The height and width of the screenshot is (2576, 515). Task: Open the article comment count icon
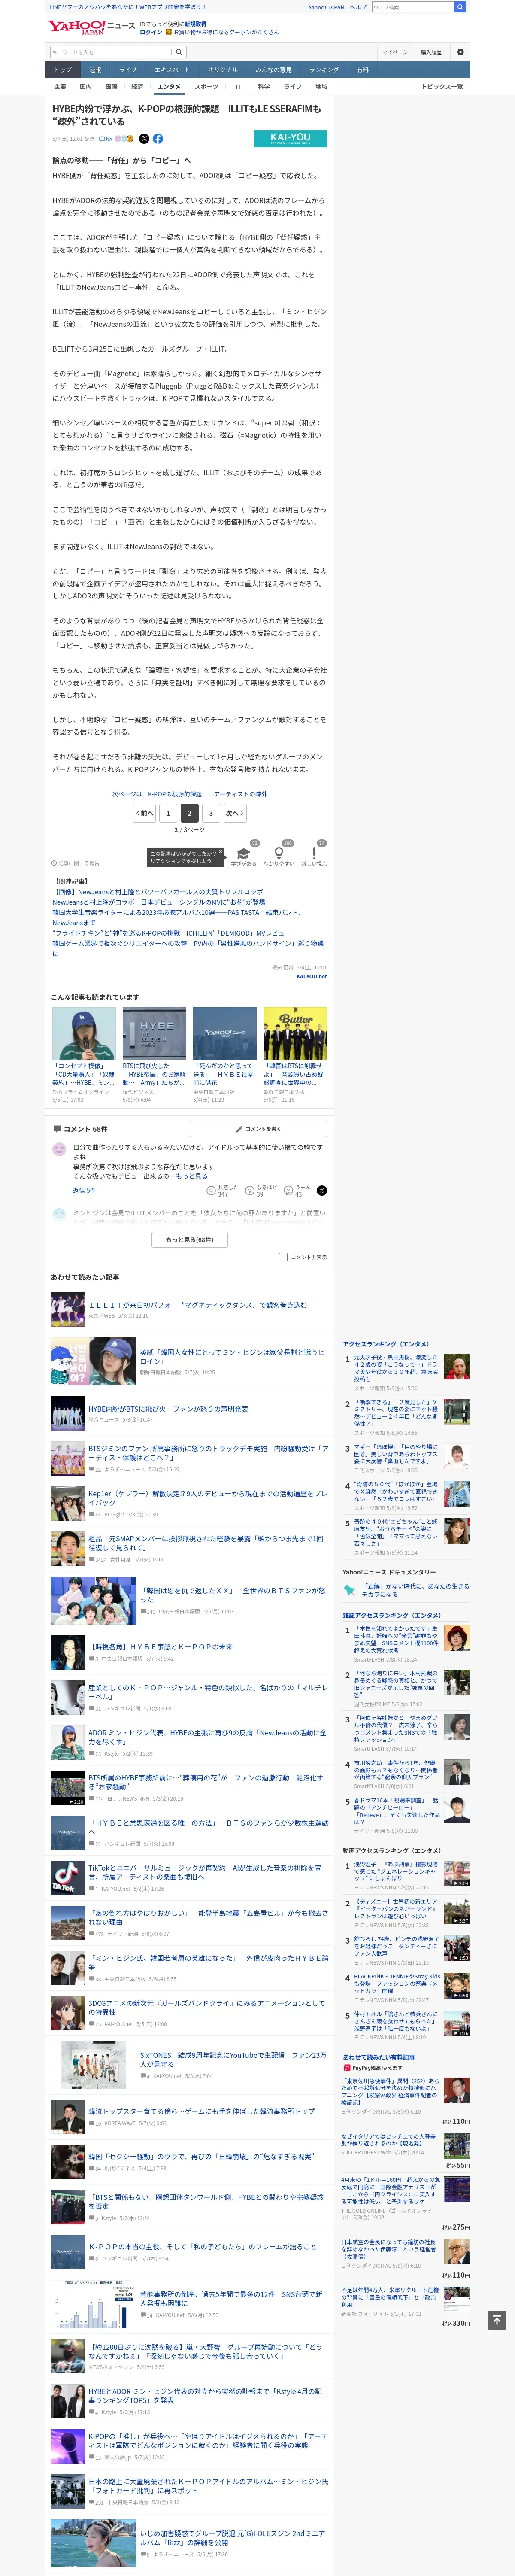106,139
